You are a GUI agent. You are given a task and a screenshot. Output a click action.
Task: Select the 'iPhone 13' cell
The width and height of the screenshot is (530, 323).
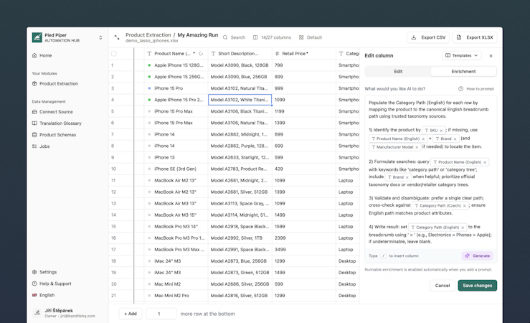[176, 157]
